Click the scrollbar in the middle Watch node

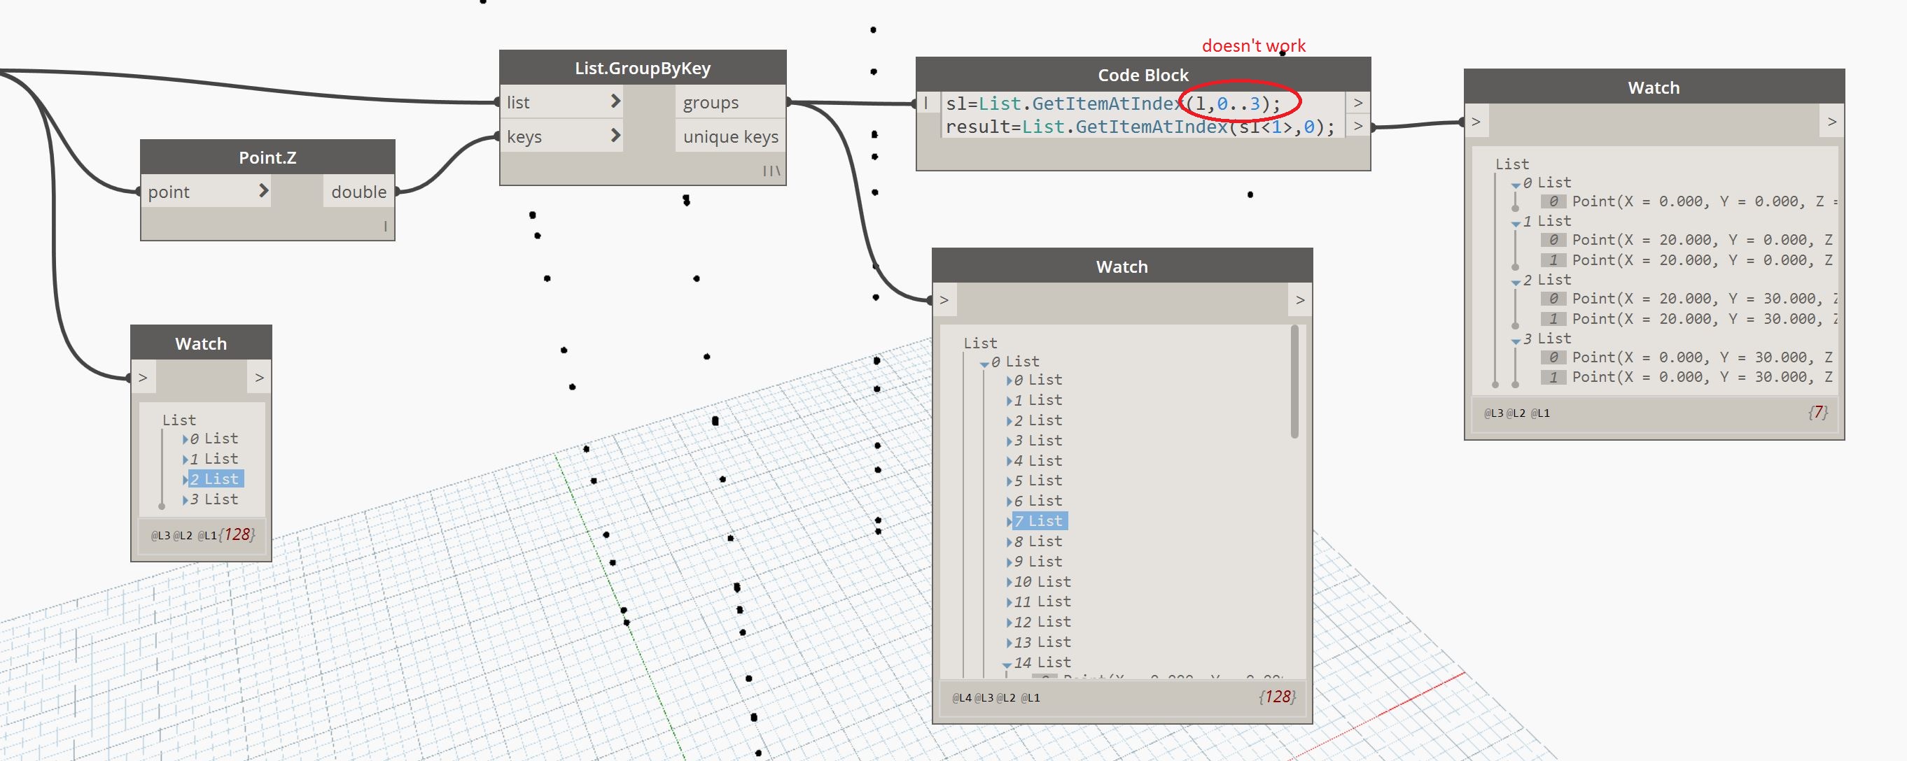(x=1294, y=382)
